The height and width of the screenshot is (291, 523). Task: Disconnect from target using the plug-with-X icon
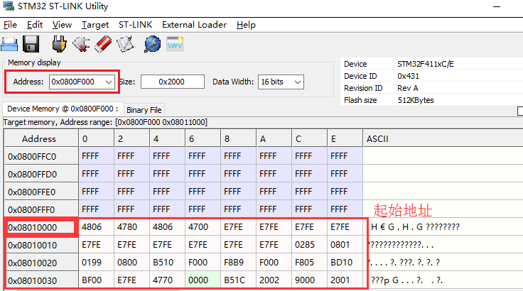(x=82, y=44)
